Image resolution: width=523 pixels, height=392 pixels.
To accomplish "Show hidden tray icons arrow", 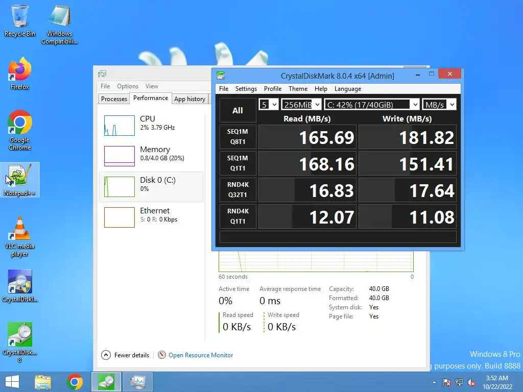I will coord(434,382).
